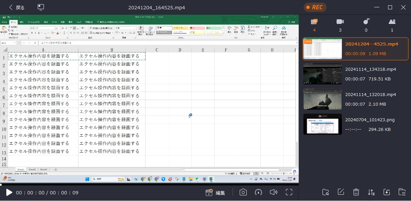Select the 20241114_134318.mp4 thumbnail

point(322,74)
